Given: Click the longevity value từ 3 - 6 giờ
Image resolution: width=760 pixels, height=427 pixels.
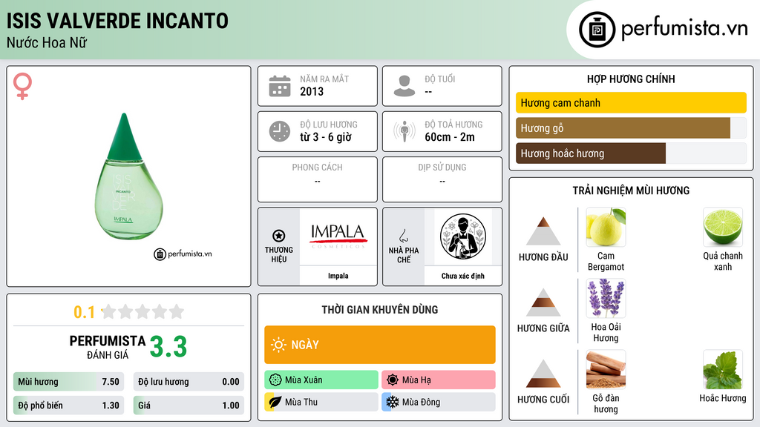Looking at the screenshot, I should tap(326, 137).
